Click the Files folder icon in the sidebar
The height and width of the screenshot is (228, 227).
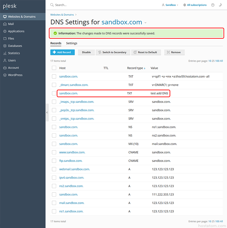pos(5,39)
